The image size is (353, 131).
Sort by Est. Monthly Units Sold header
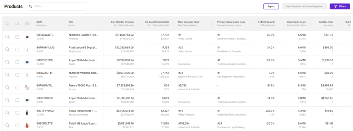pyautogui.click(x=157, y=22)
